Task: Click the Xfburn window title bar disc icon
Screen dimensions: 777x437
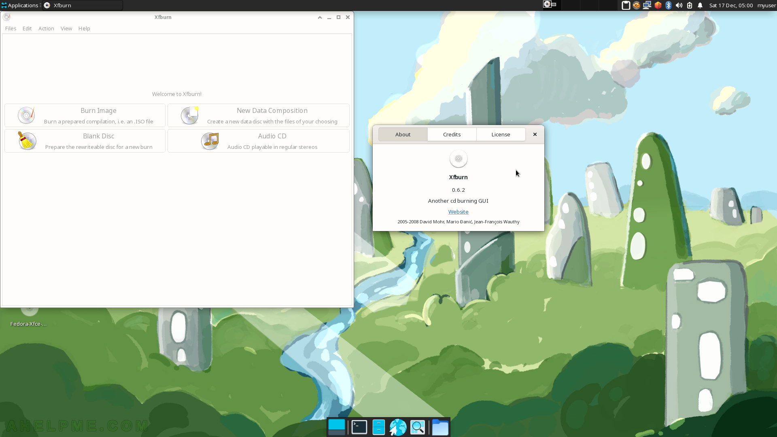Action: [6, 17]
